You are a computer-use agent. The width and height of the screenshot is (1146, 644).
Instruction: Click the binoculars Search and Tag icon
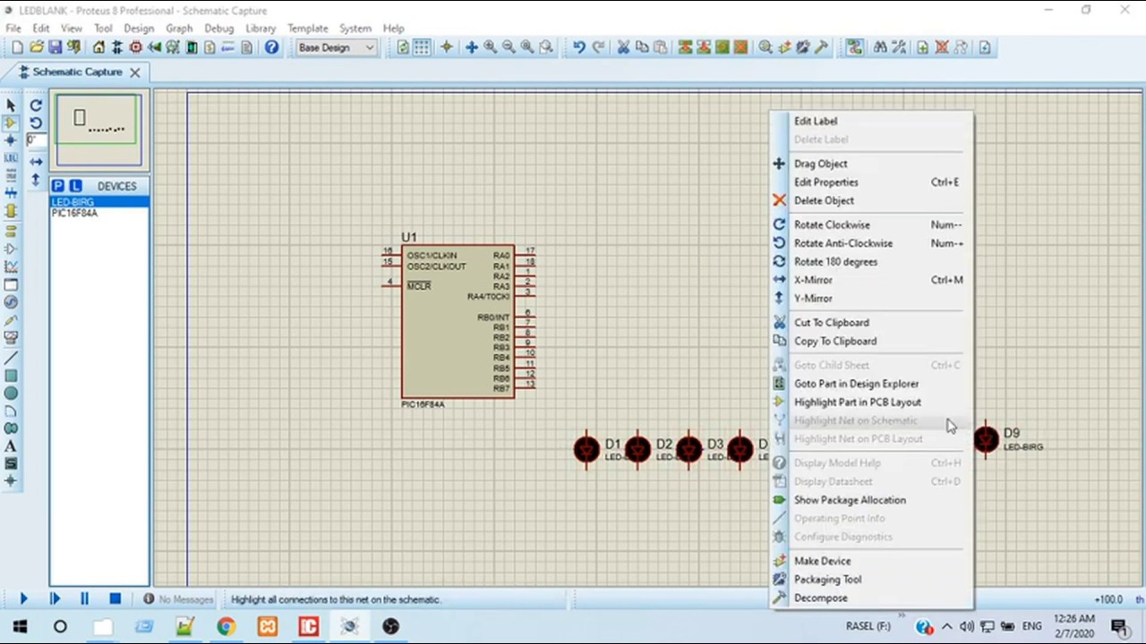click(880, 47)
